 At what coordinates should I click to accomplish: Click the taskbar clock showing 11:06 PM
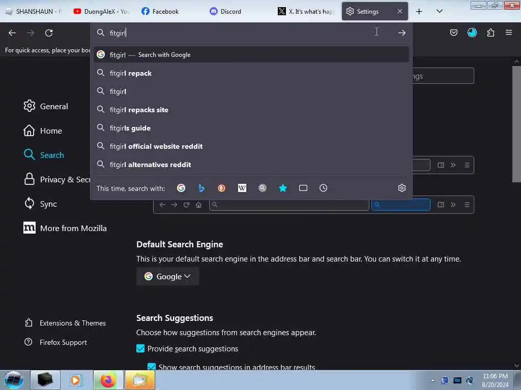[495, 380]
